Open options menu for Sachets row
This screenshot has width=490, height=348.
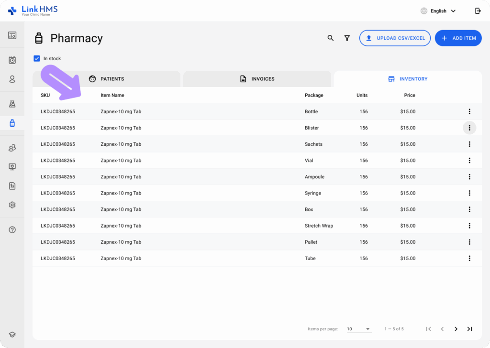469,144
